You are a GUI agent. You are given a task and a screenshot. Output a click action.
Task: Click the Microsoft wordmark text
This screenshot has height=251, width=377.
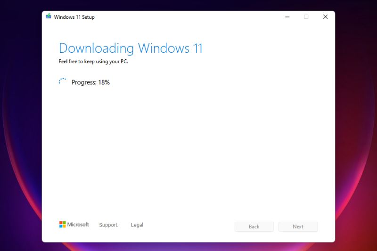coord(78,225)
